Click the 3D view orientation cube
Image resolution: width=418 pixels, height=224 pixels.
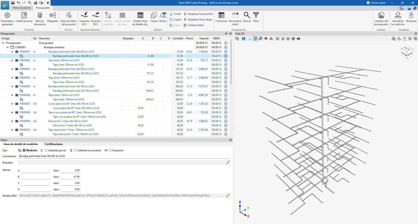pos(407,53)
